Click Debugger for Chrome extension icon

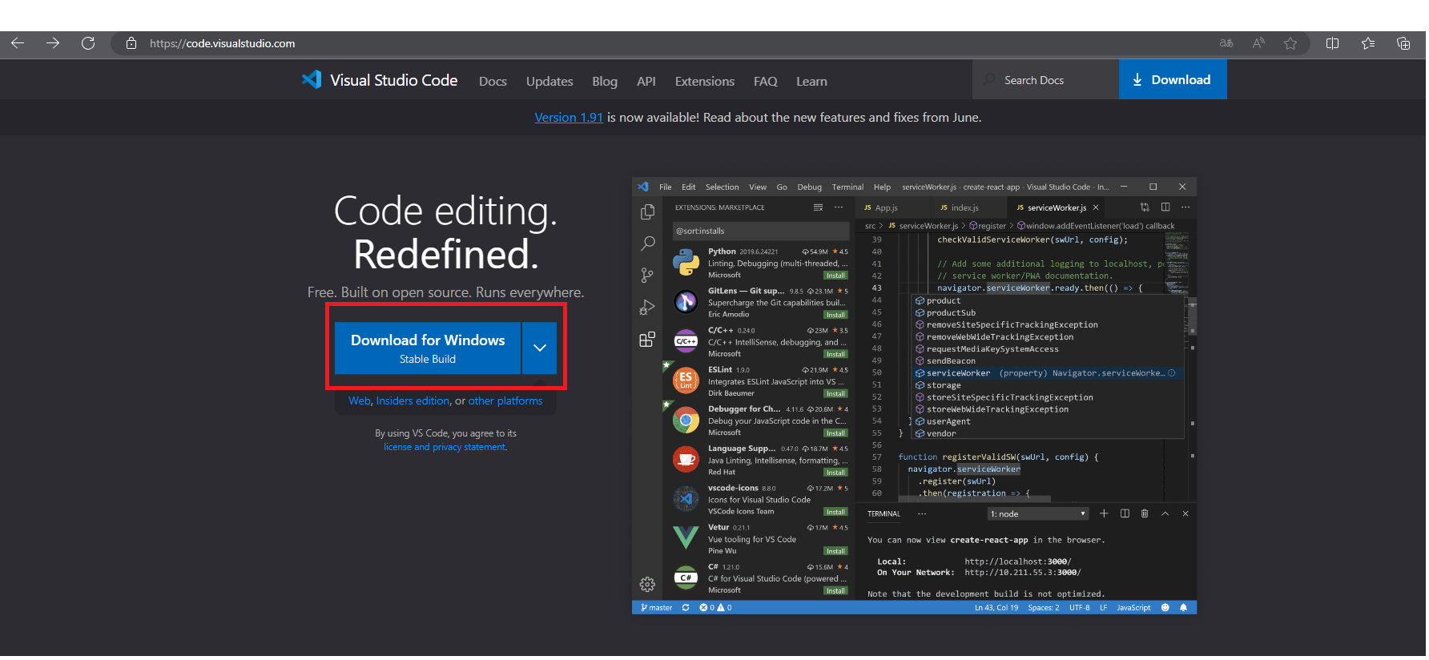[686, 420]
